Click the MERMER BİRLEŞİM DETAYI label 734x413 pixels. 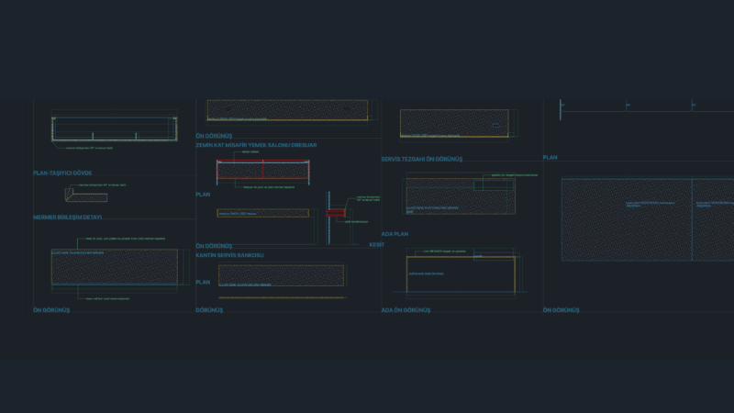[x=67, y=218]
